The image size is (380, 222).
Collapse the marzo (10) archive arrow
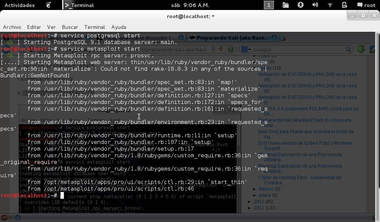tap(255, 68)
